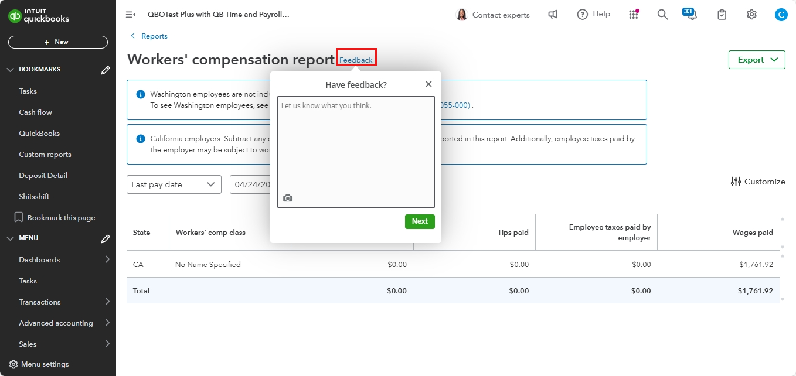Click Workers' comp class column header
The width and height of the screenshot is (796, 376).
pos(210,233)
